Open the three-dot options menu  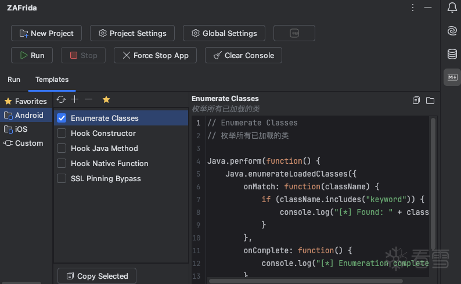tap(413, 8)
